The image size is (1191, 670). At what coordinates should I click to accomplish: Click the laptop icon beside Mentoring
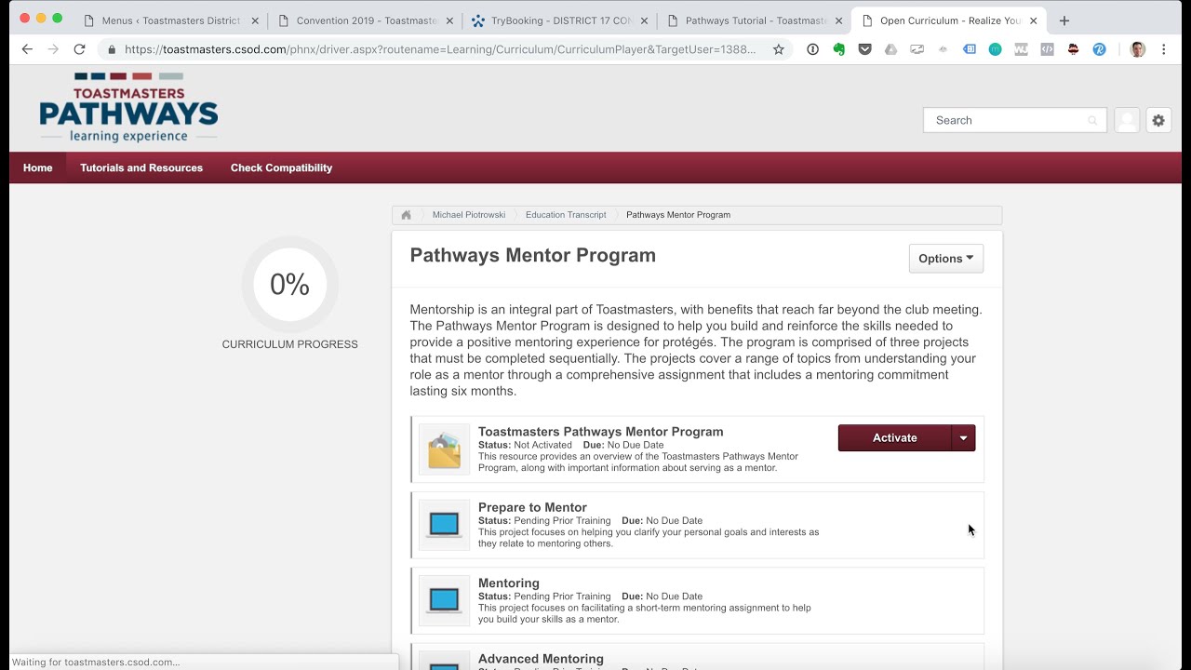click(x=444, y=600)
